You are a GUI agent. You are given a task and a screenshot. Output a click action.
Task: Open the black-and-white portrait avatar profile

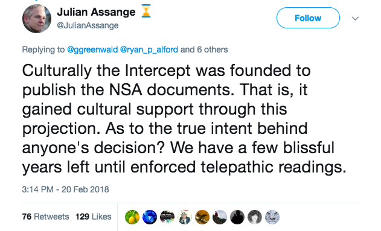pyautogui.click(x=255, y=217)
